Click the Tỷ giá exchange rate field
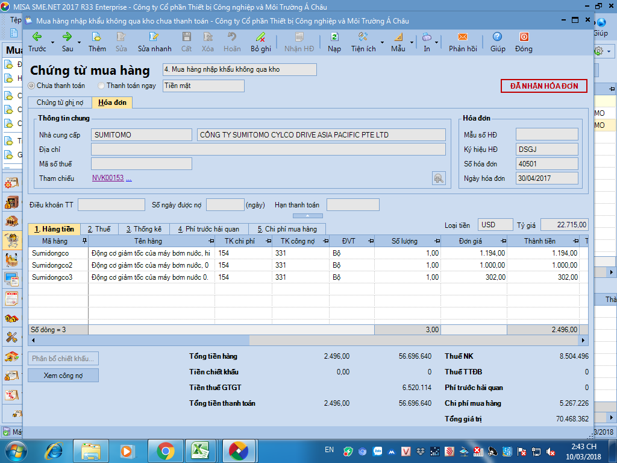 click(564, 225)
